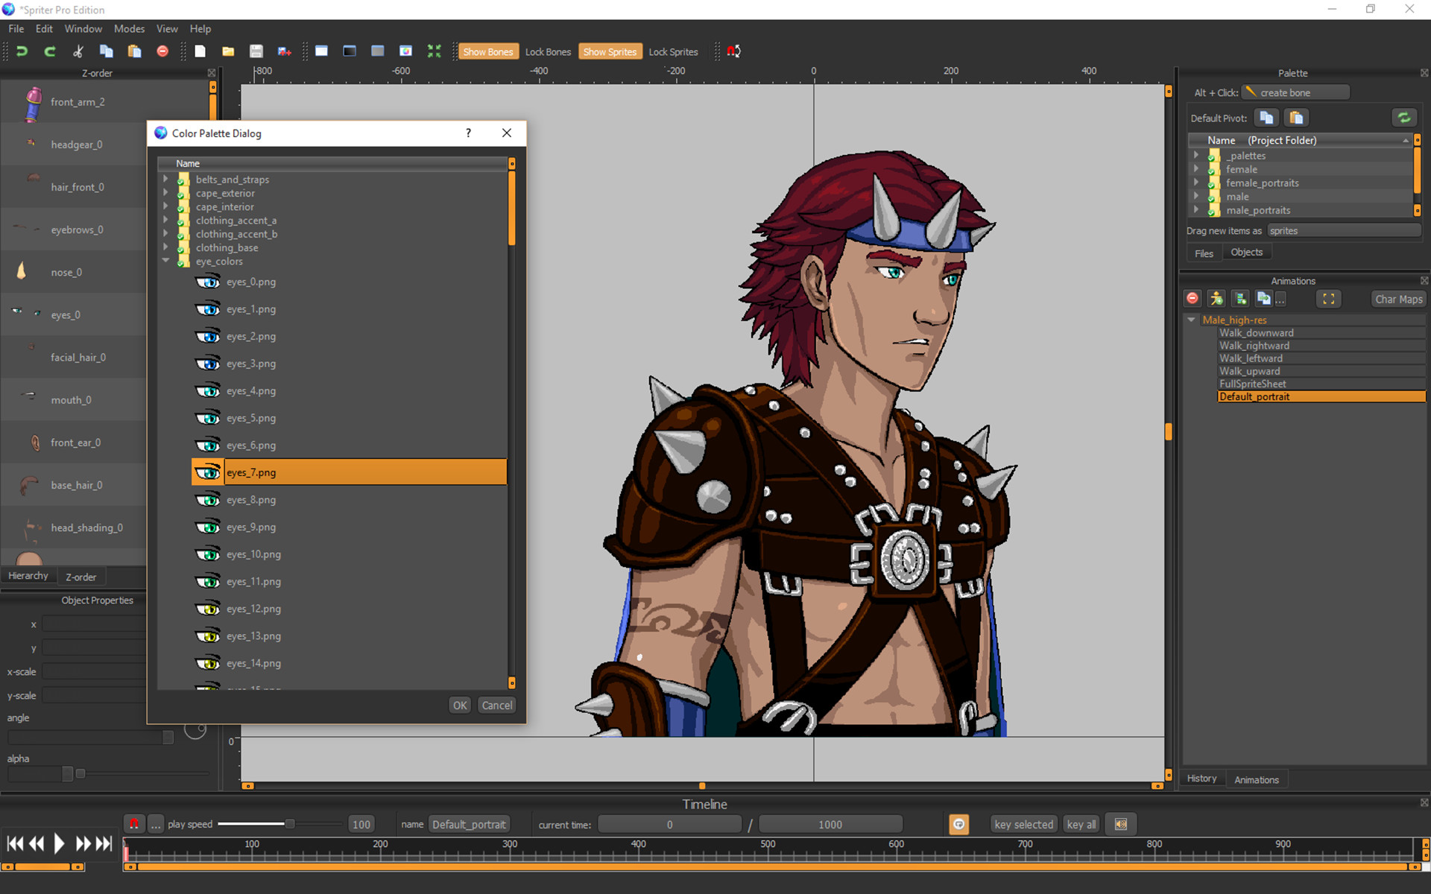Click the Cut (scissors) toolbar icon
This screenshot has width=1431, height=894.
click(x=77, y=51)
